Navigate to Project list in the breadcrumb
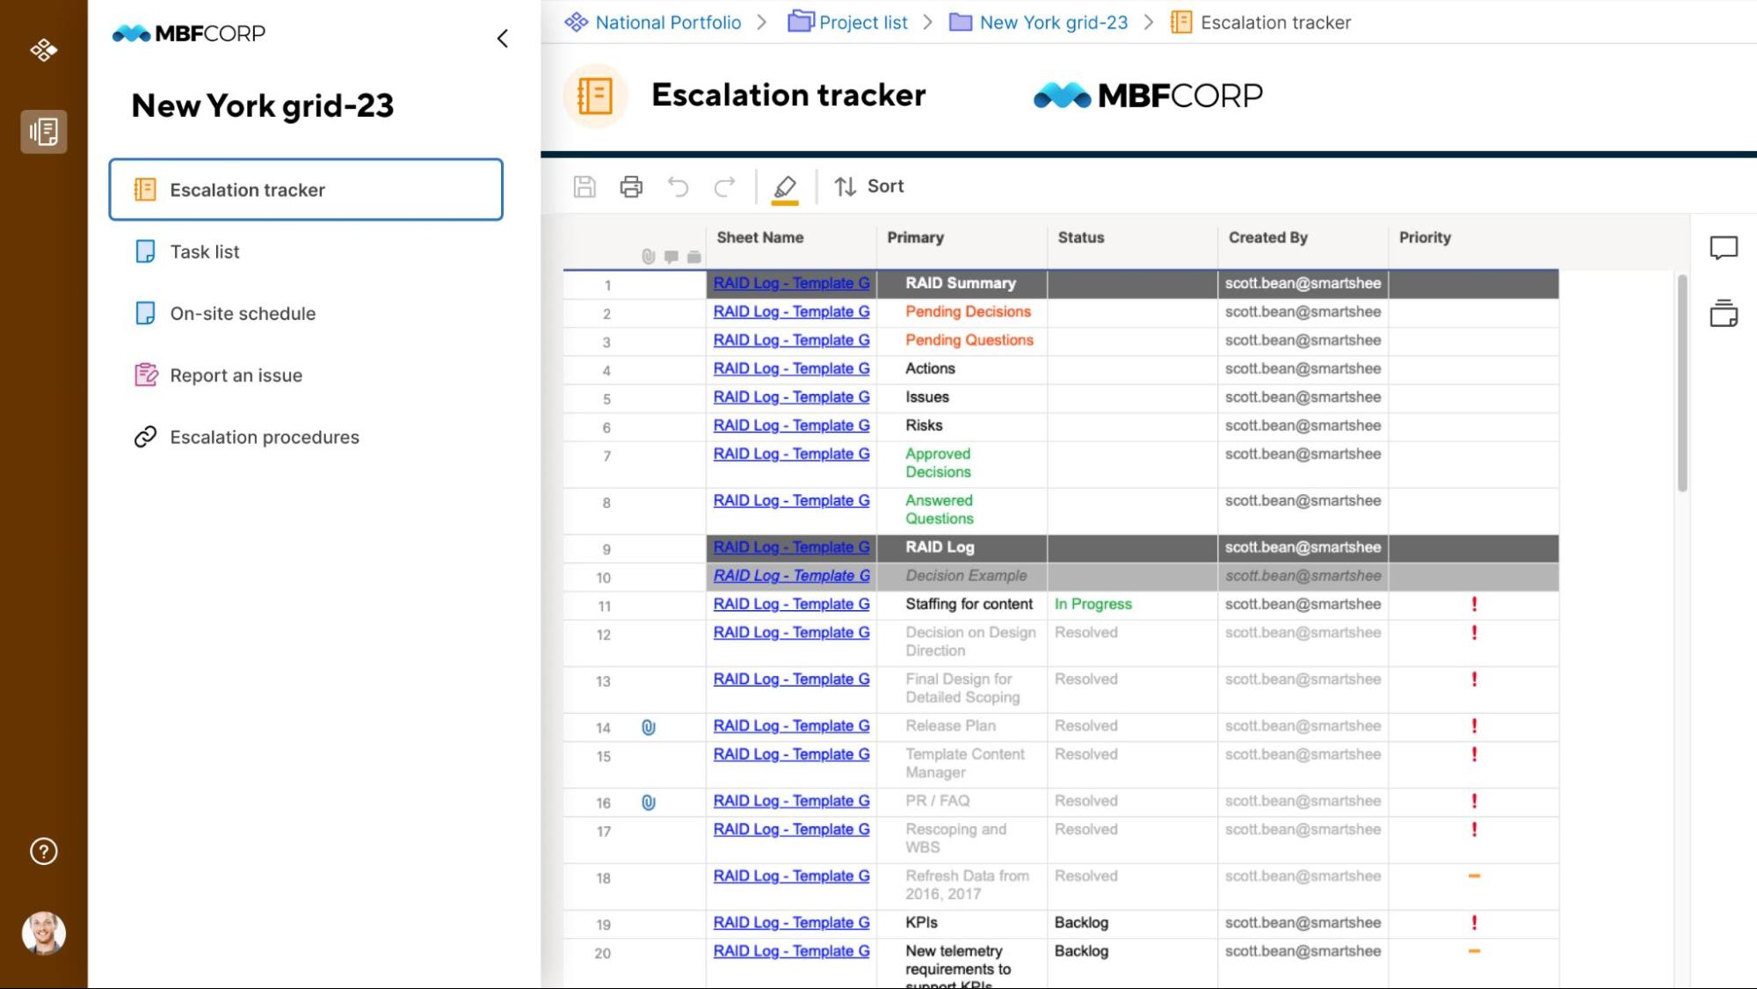The height and width of the screenshot is (989, 1757). pos(862,22)
